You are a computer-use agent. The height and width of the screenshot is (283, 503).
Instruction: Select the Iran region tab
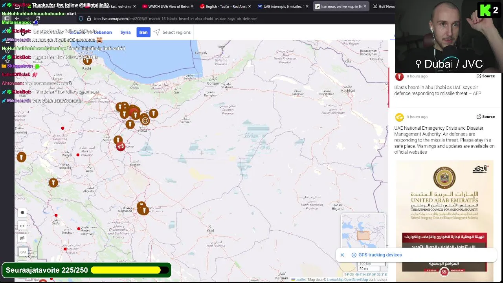(143, 32)
